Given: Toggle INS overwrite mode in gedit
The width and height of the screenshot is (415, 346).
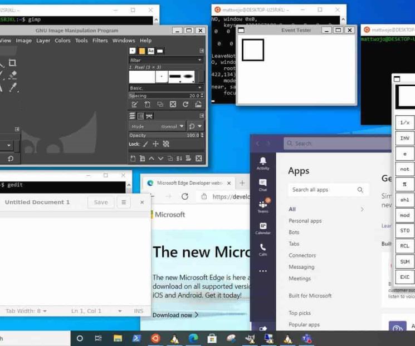Looking at the screenshot, I should pyautogui.click(x=139, y=311).
